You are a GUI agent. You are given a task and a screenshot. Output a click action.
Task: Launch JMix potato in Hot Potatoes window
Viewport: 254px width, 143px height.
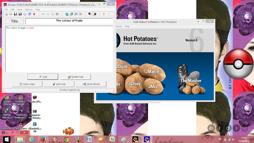pyautogui.click(x=153, y=87)
